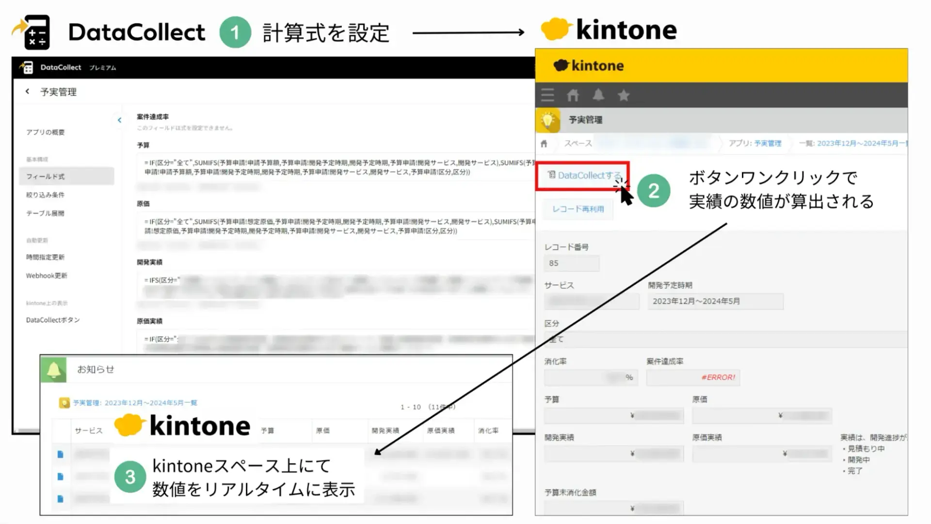Open テーブル展開 sidebar item
Viewport: 931px width, 524px height.
[x=45, y=213]
